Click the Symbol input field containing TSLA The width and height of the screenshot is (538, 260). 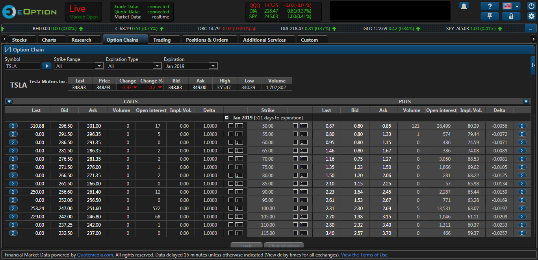tap(22, 66)
